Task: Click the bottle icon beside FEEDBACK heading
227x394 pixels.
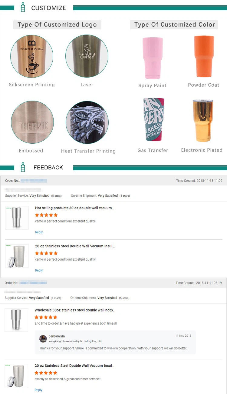Action: (x=23, y=167)
